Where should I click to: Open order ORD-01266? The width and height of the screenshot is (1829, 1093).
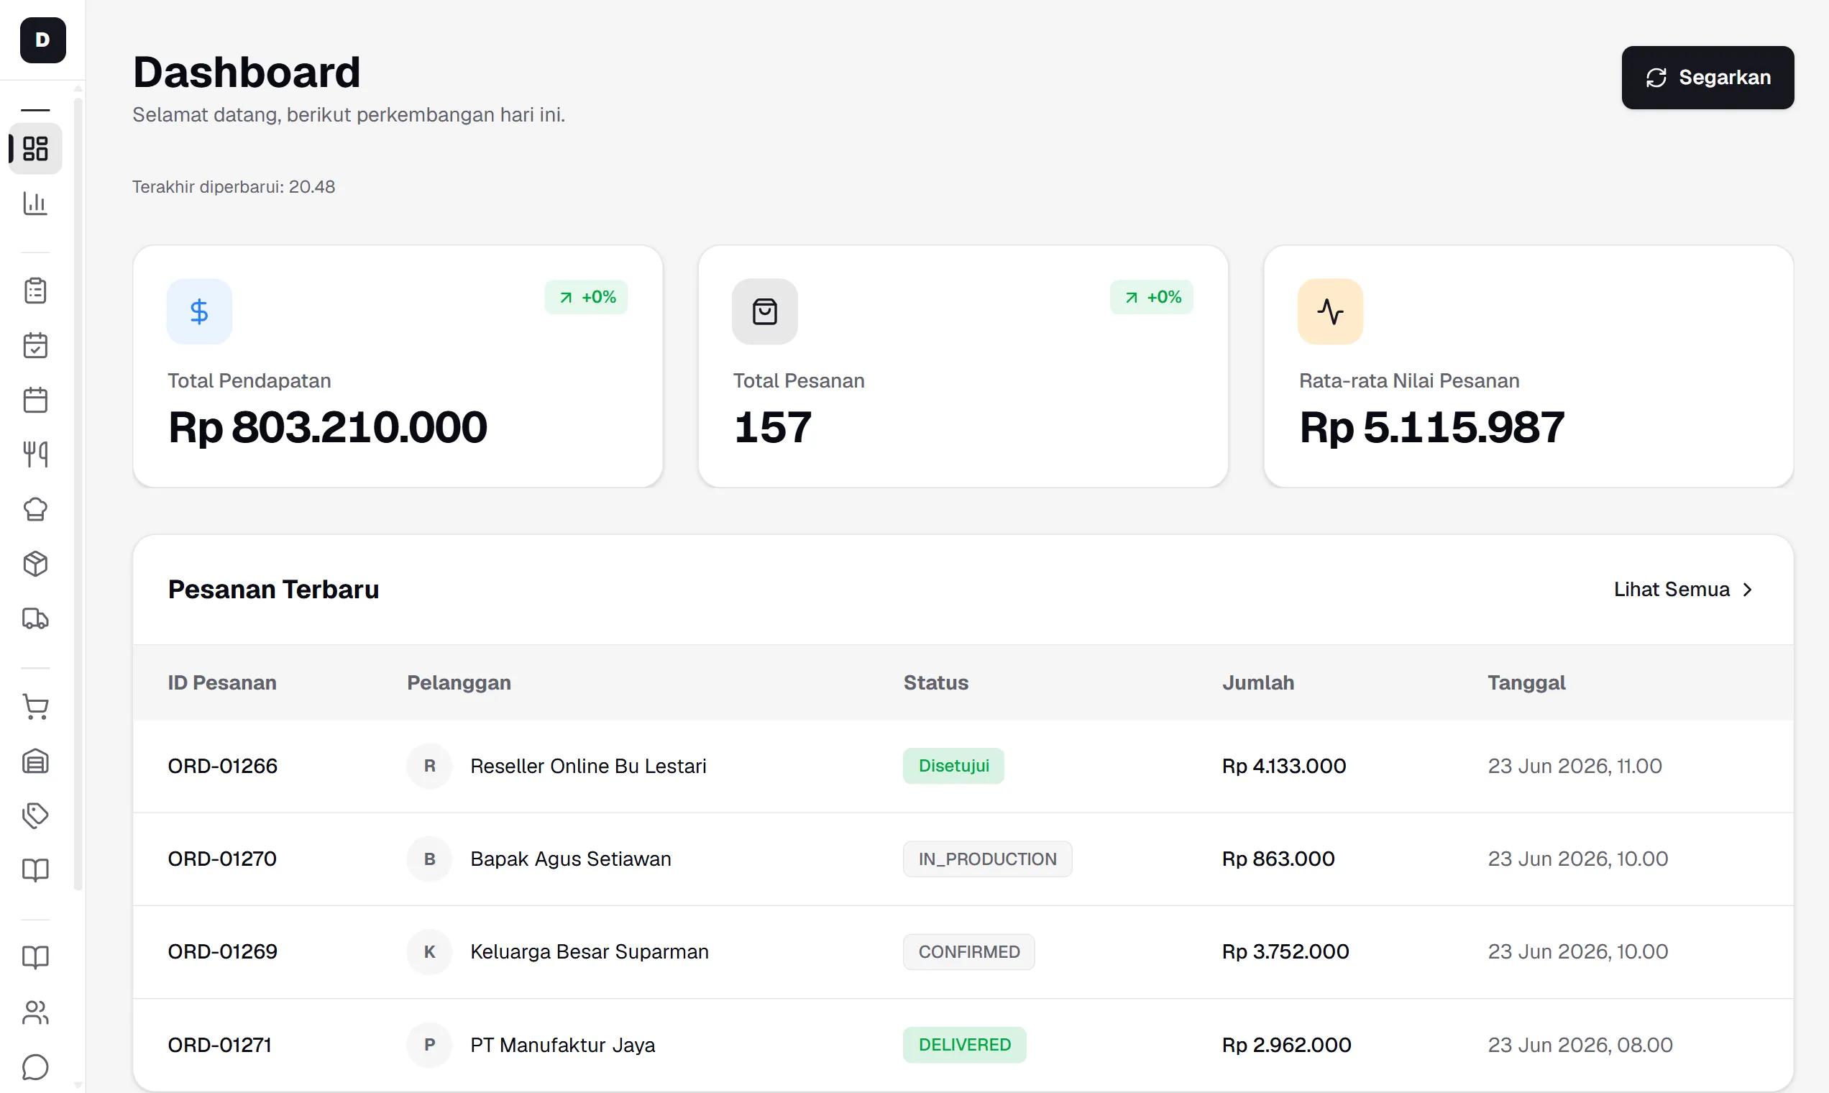click(x=222, y=766)
